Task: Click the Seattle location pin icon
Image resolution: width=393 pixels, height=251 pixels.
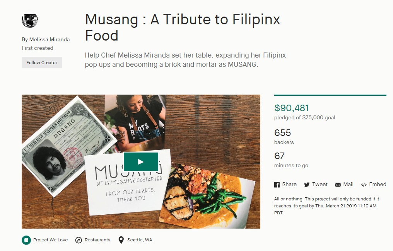Action: pyautogui.click(x=121, y=240)
